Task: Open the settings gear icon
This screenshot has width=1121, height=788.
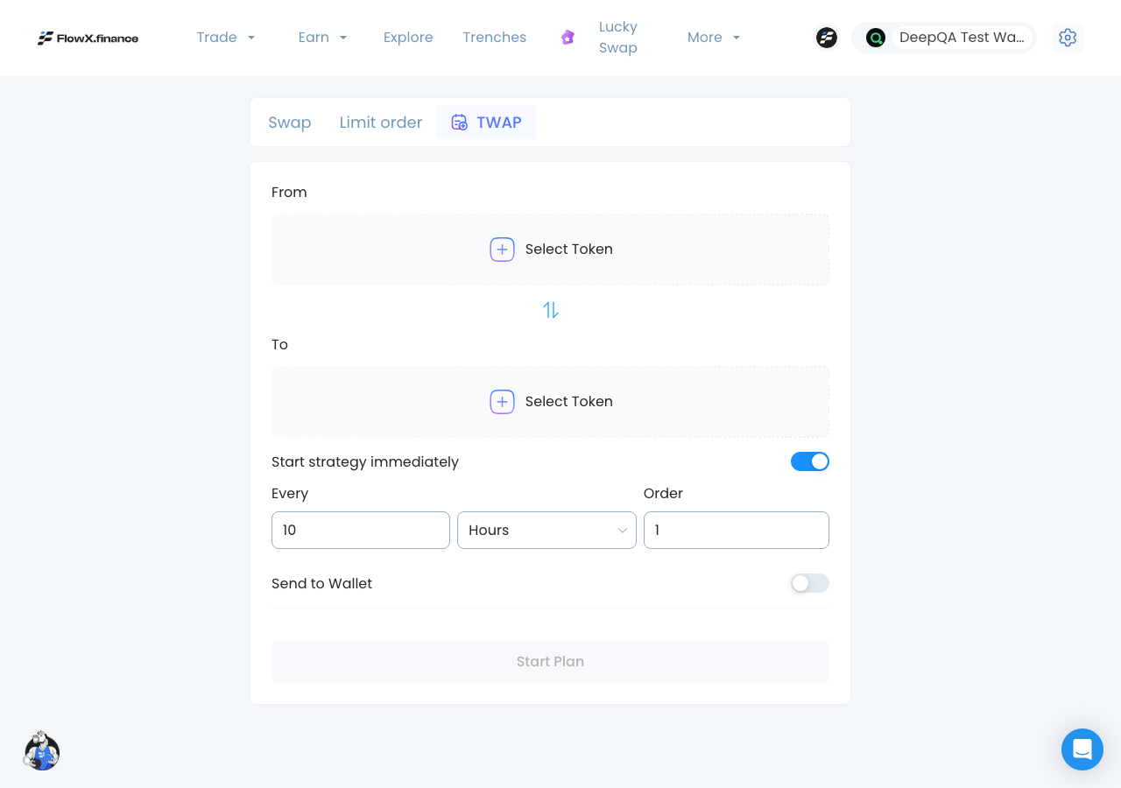Action: click(x=1067, y=38)
